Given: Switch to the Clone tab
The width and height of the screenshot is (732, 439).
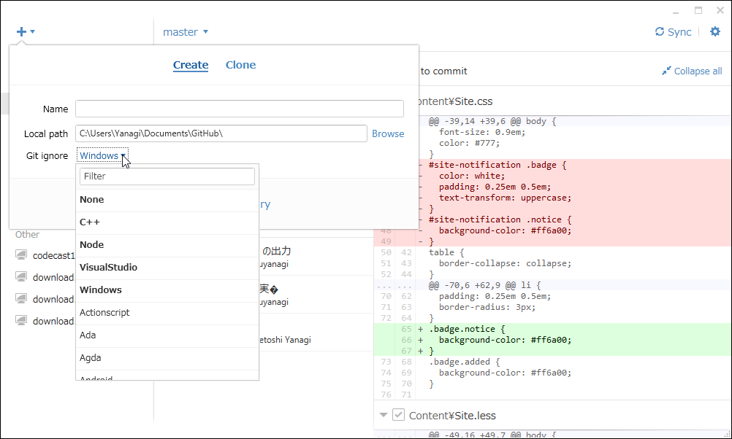Looking at the screenshot, I should (x=240, y=65).
